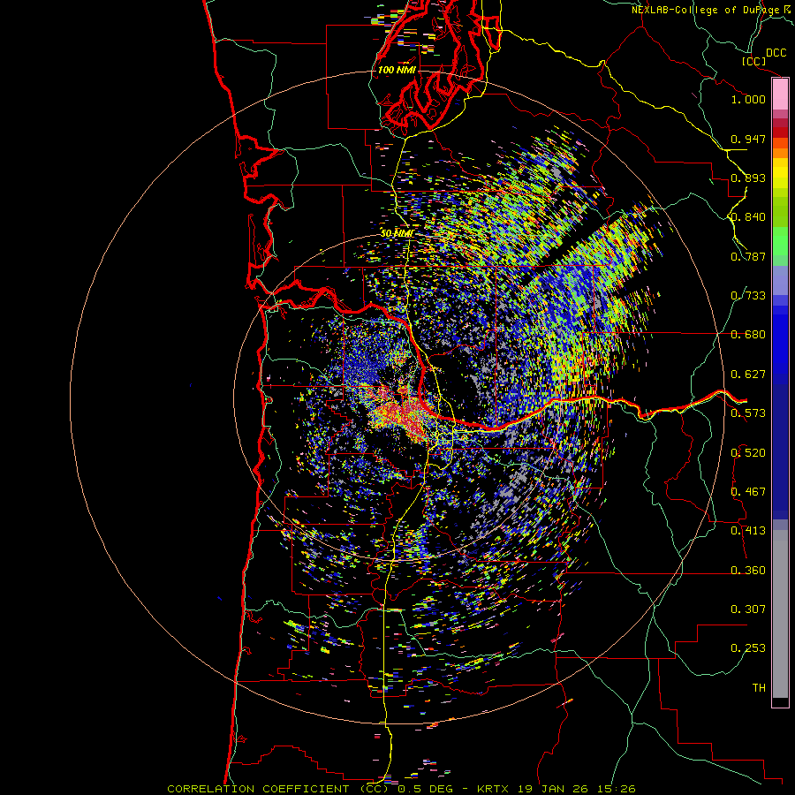Select the 0.840 scale value
This screenshot has width=795, height=795.
(748, 217)
